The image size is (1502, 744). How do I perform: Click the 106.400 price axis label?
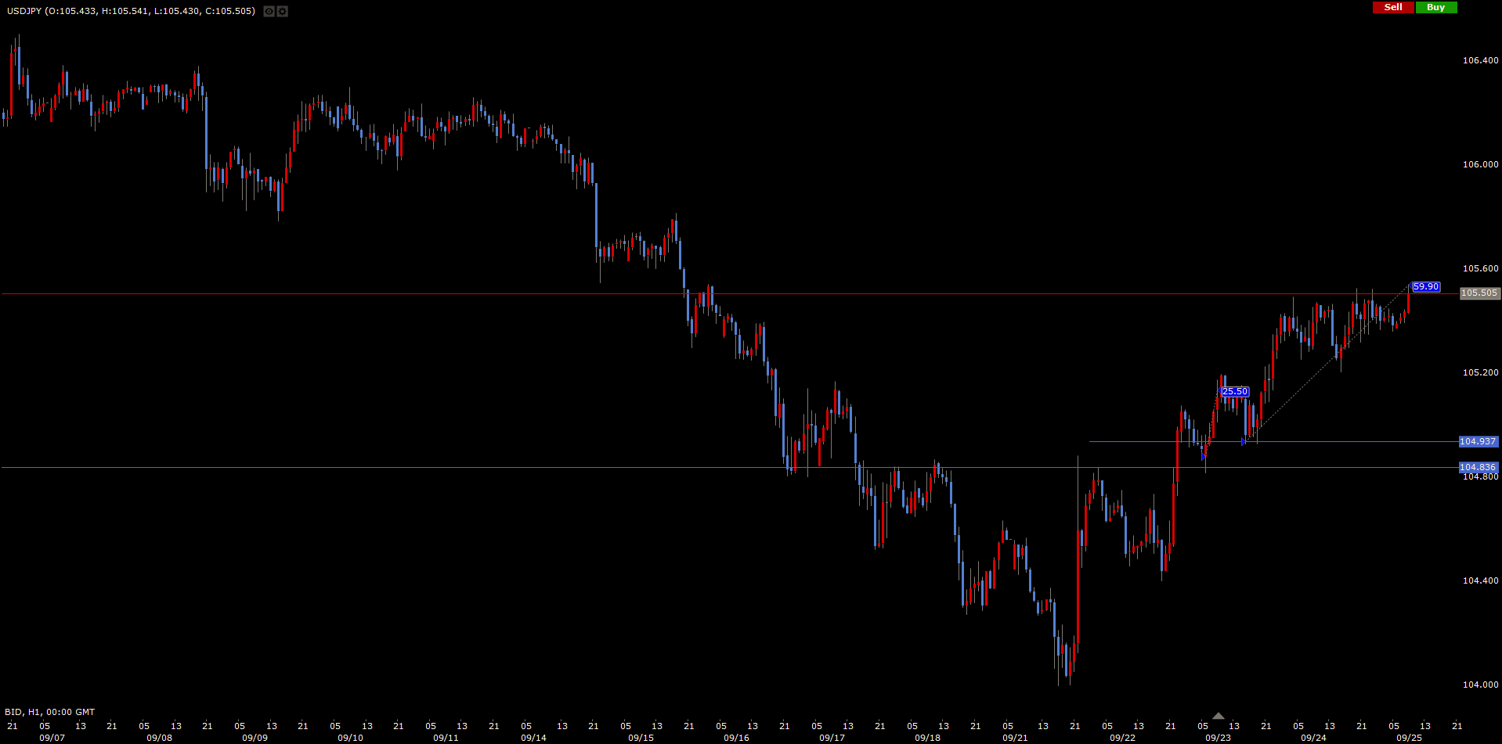pyautogui.click(x=1480, y=60)
